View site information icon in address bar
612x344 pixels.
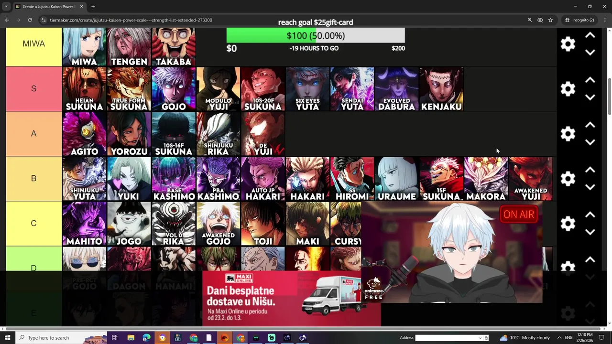point(44,20)
